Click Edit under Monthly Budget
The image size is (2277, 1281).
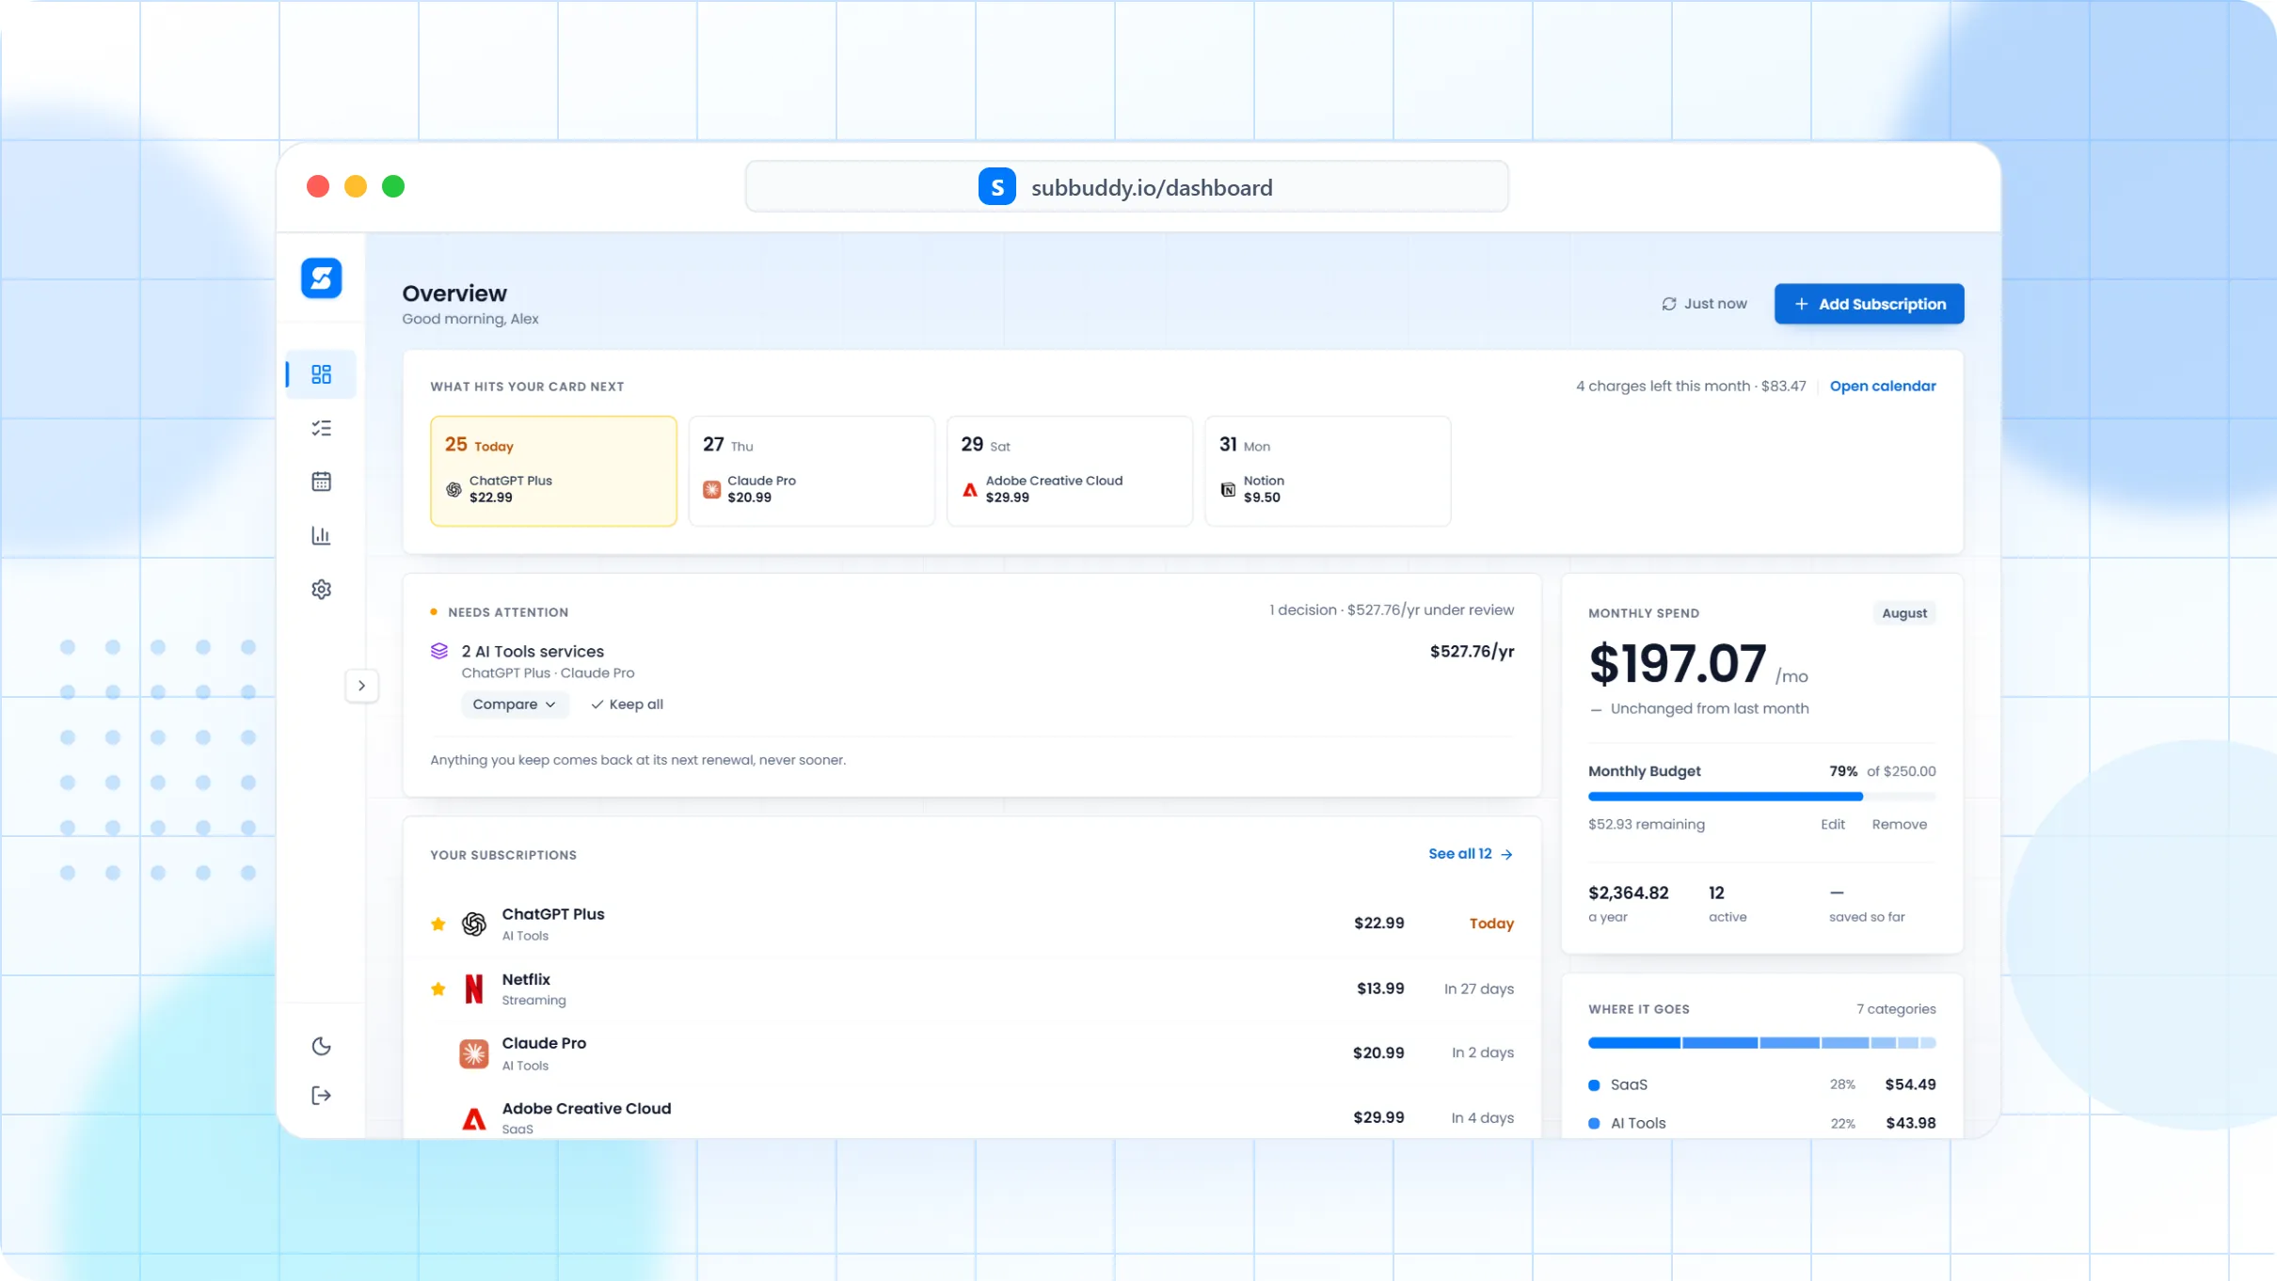click(1832, 824)
